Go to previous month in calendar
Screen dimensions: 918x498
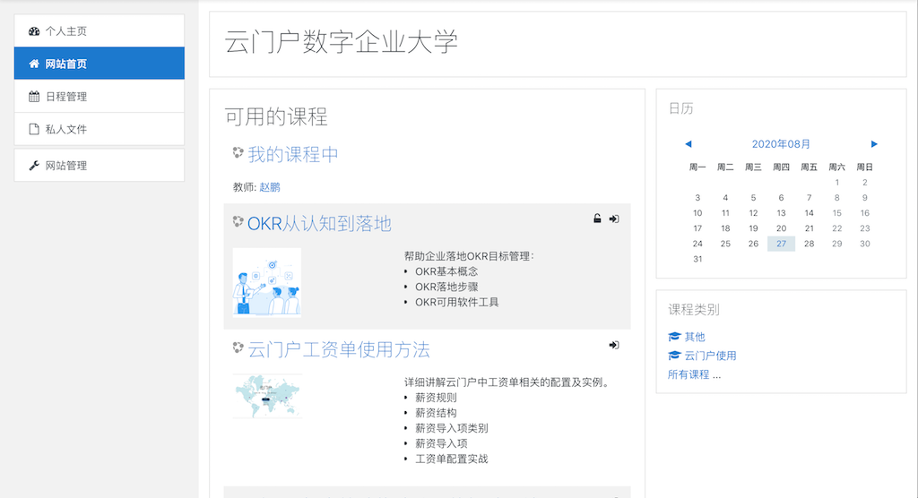pos(688,144)
